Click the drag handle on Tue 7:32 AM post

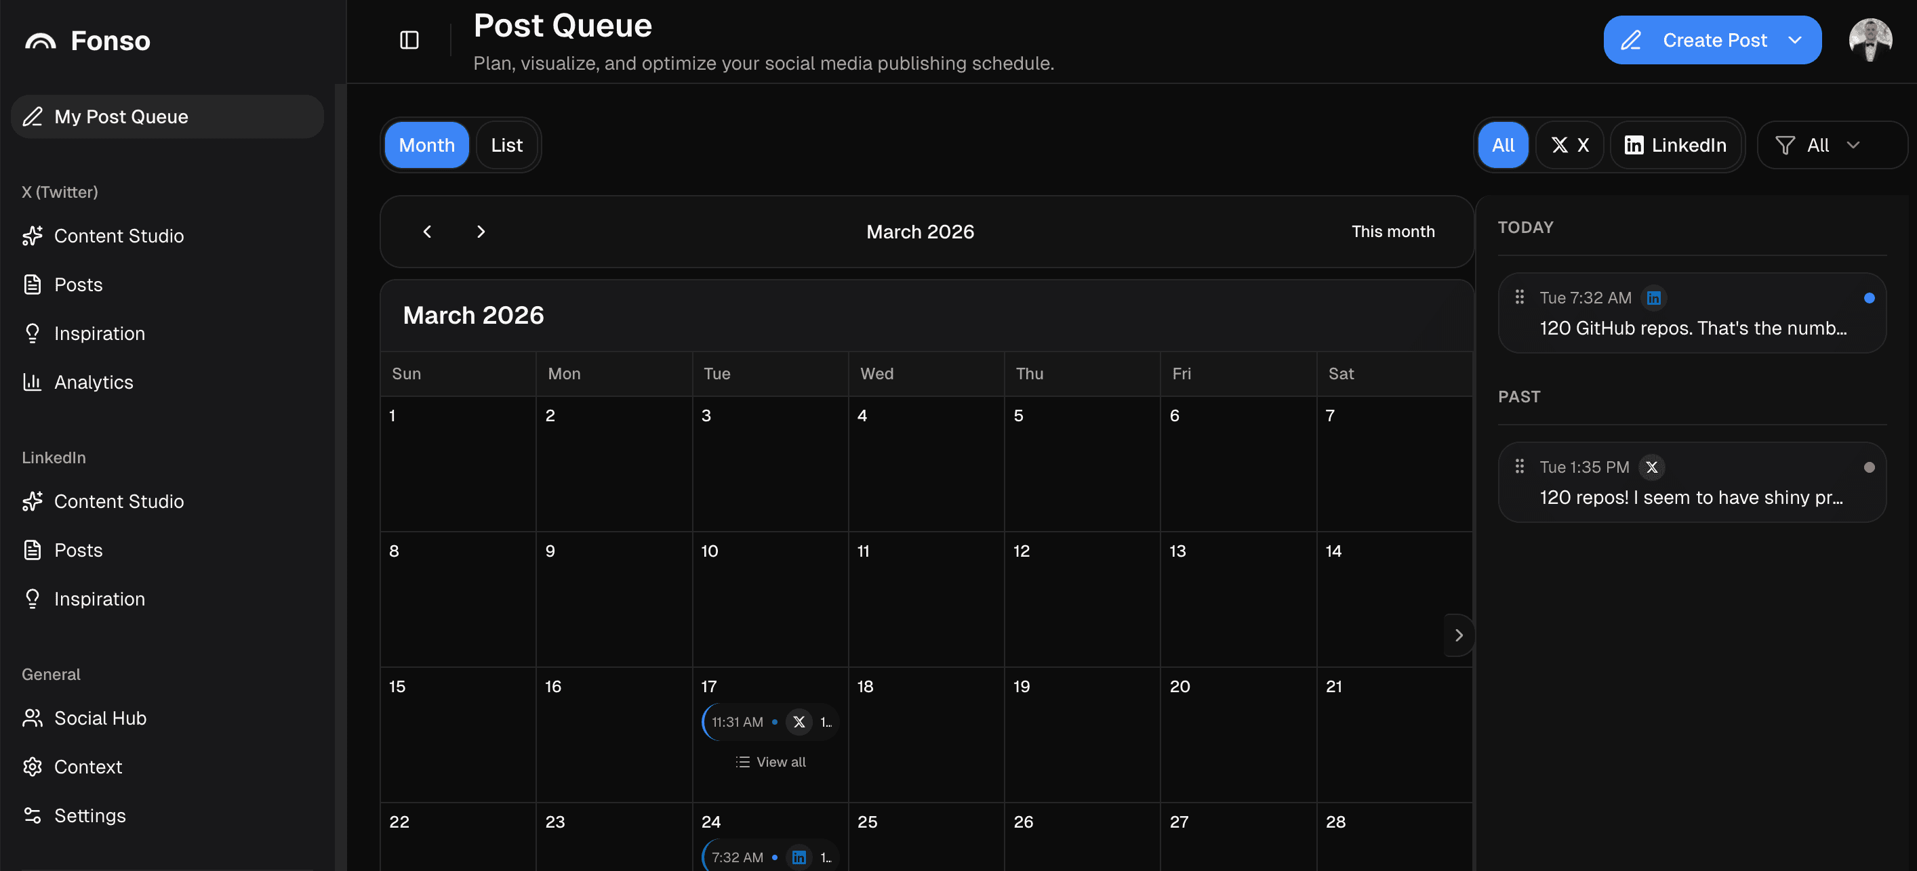(1520, 297)
